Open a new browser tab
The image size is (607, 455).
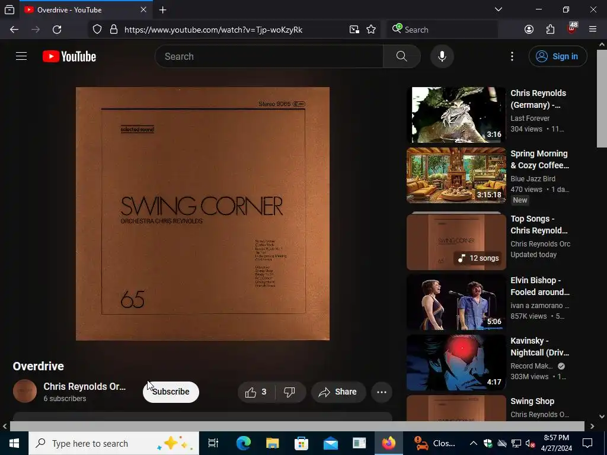pyautogui.click(x=163, y=10)
